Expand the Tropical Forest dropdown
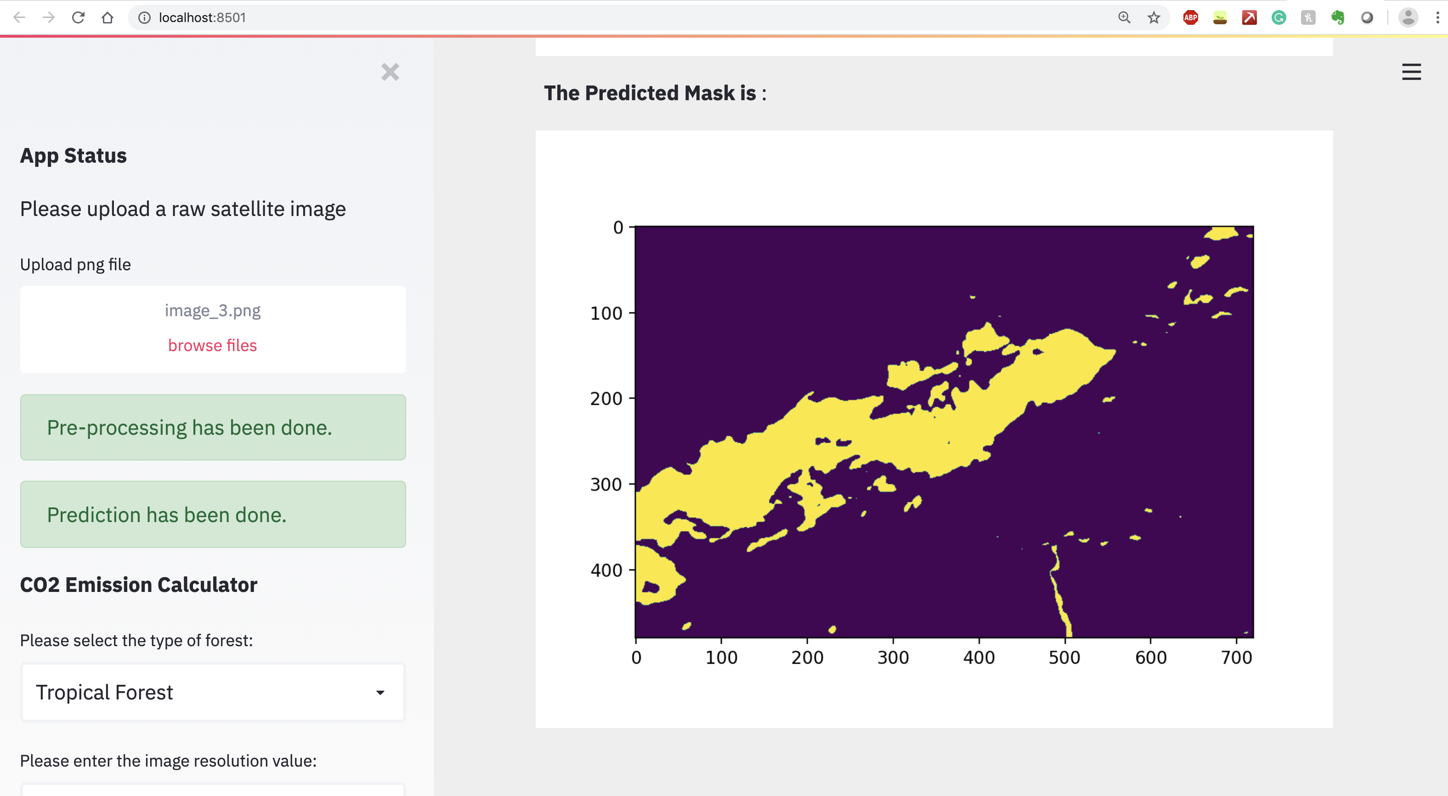The height and width of the screenshot is (796, 1448). (x=213, y=692)
